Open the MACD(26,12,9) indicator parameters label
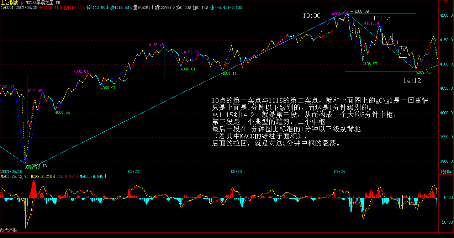454x238 pixels. pyautogui.click(x=14, y=176)
